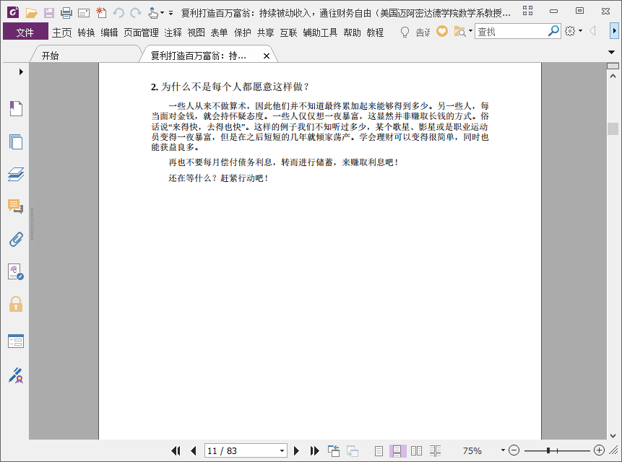Switch to single page view

click(x=379, y=450)
